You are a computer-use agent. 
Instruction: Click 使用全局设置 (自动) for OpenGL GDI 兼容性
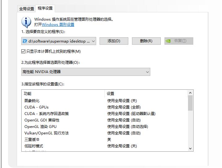pyautogui.click(x=124, y=120)
